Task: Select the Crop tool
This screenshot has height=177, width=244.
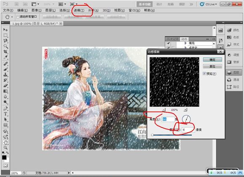Action: pos(5,51)
